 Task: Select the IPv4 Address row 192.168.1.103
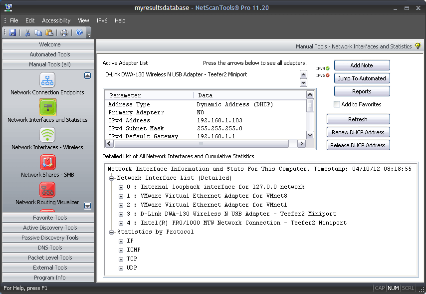[x=206, y=120]
